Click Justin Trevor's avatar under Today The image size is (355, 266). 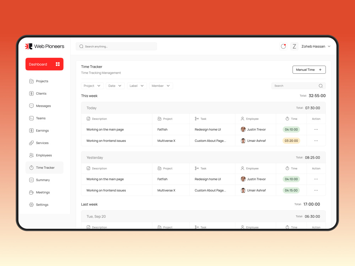[243, 129]
